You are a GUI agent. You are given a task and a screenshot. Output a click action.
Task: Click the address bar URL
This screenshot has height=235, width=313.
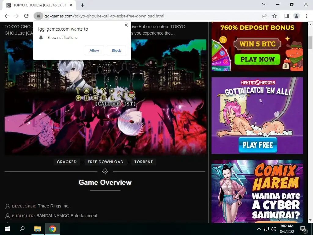coord(104,16)
